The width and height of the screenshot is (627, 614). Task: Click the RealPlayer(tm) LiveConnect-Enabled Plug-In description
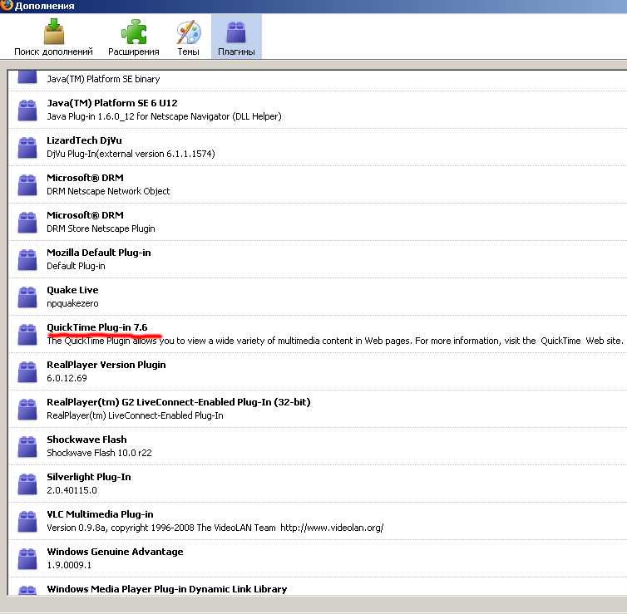point(135,415)
